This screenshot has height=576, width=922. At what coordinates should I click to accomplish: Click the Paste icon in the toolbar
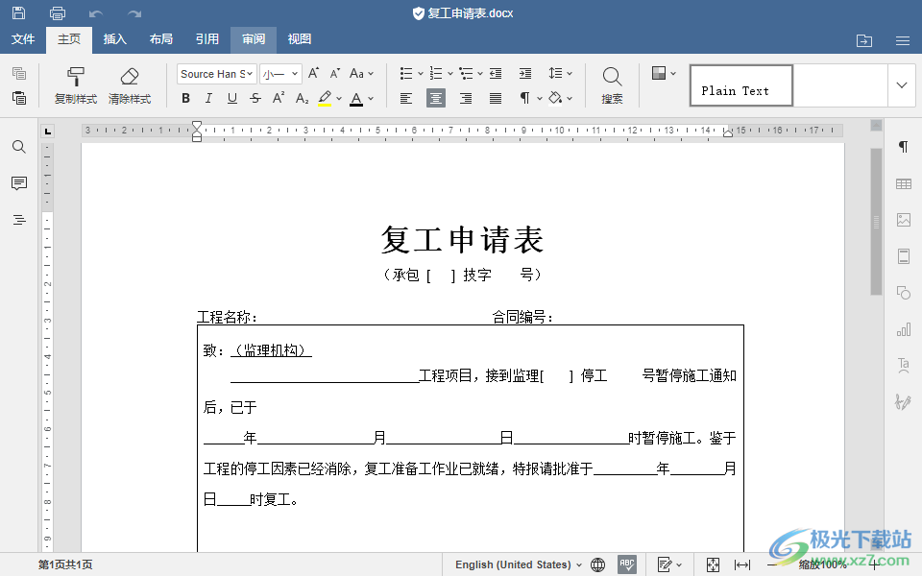[x=19, y=98]
